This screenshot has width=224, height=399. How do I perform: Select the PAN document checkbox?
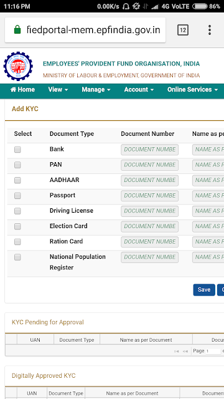click(17, 165)
